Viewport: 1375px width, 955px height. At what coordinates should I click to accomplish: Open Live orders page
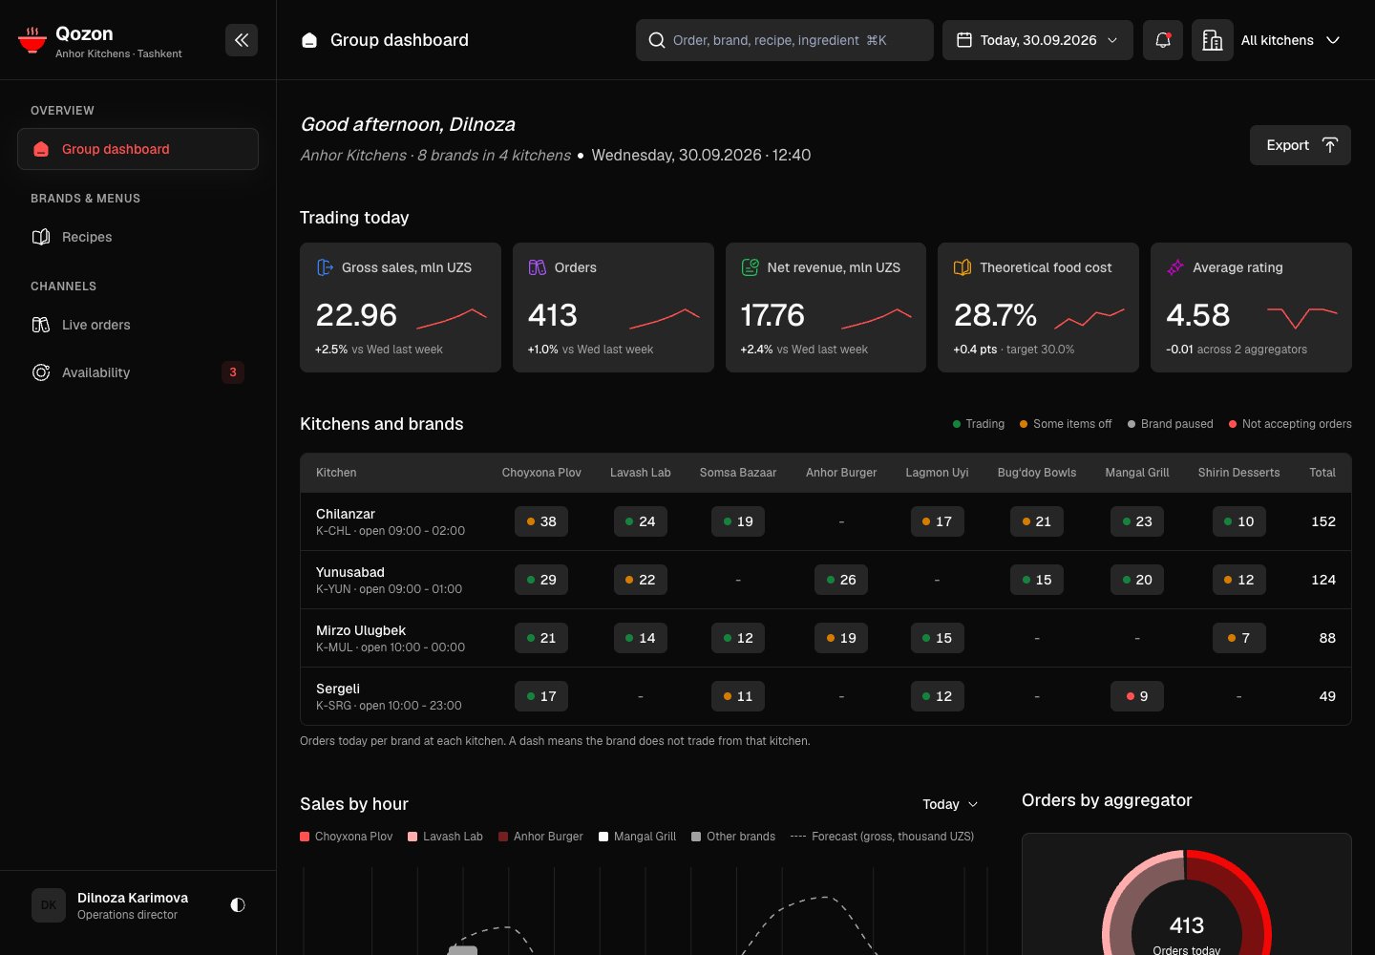[x=137, y=325]
